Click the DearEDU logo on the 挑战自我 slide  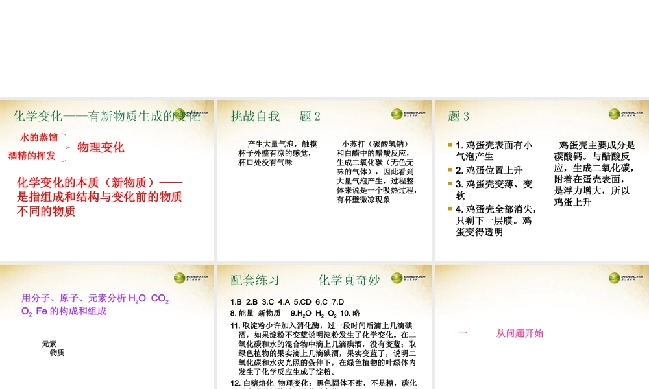(x=408, y=114)
